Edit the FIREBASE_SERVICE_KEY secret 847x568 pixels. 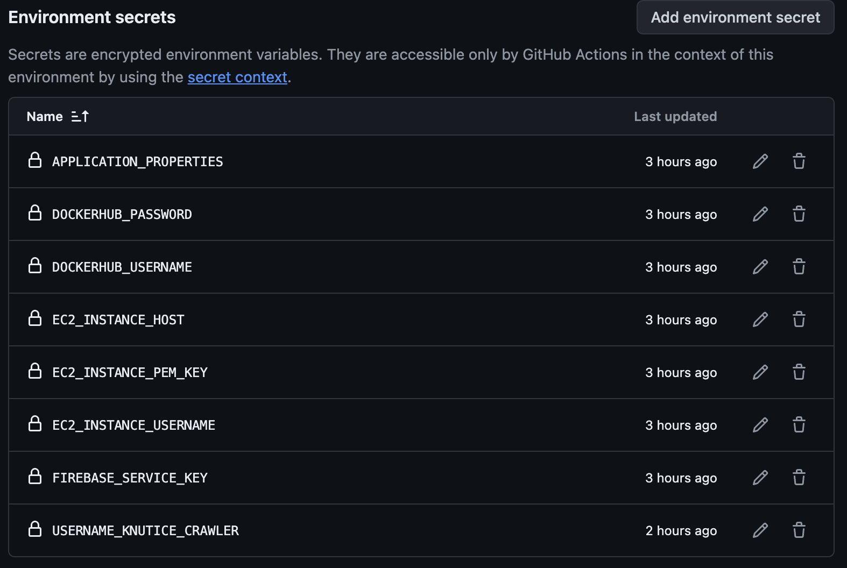760,478
